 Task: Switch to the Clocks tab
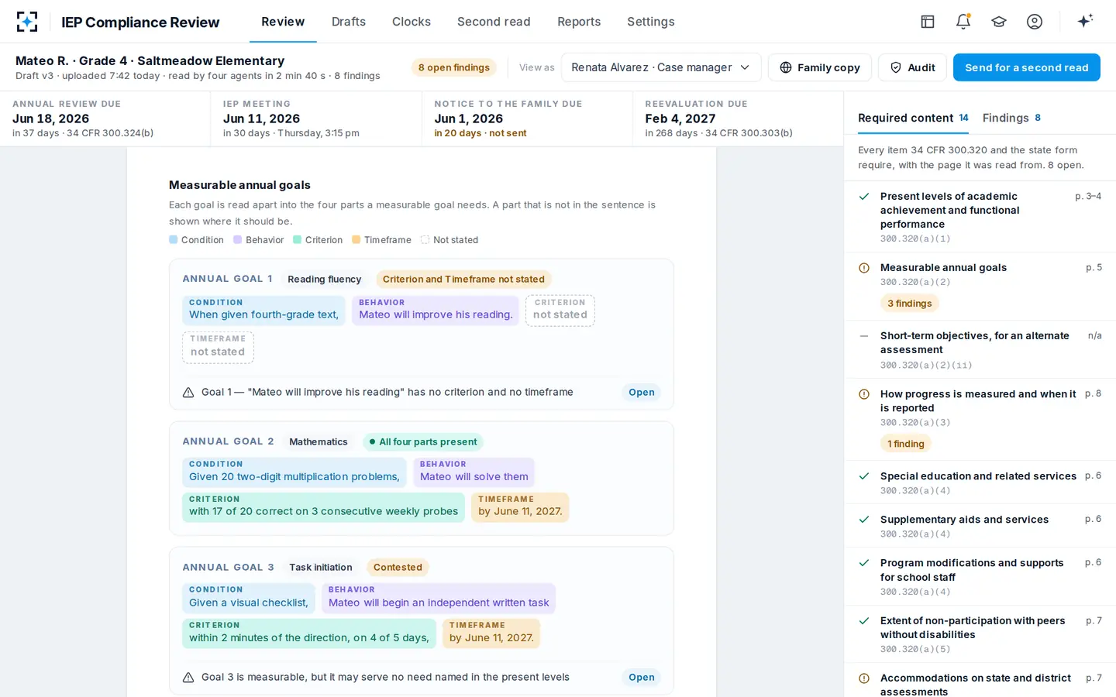tap(412, 22)
